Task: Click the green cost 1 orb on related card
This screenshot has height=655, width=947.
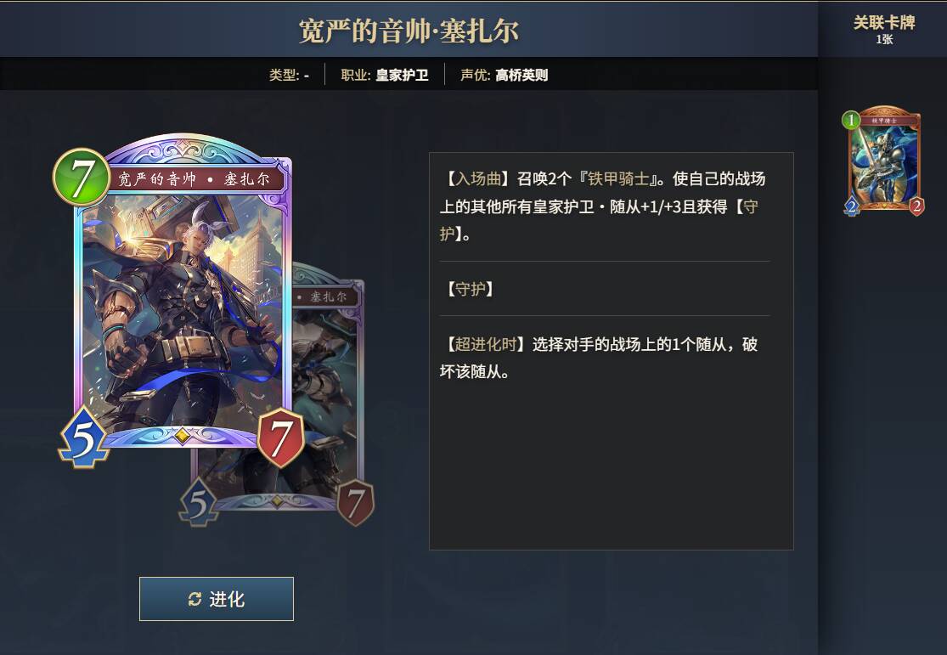Action: (851, 120)
